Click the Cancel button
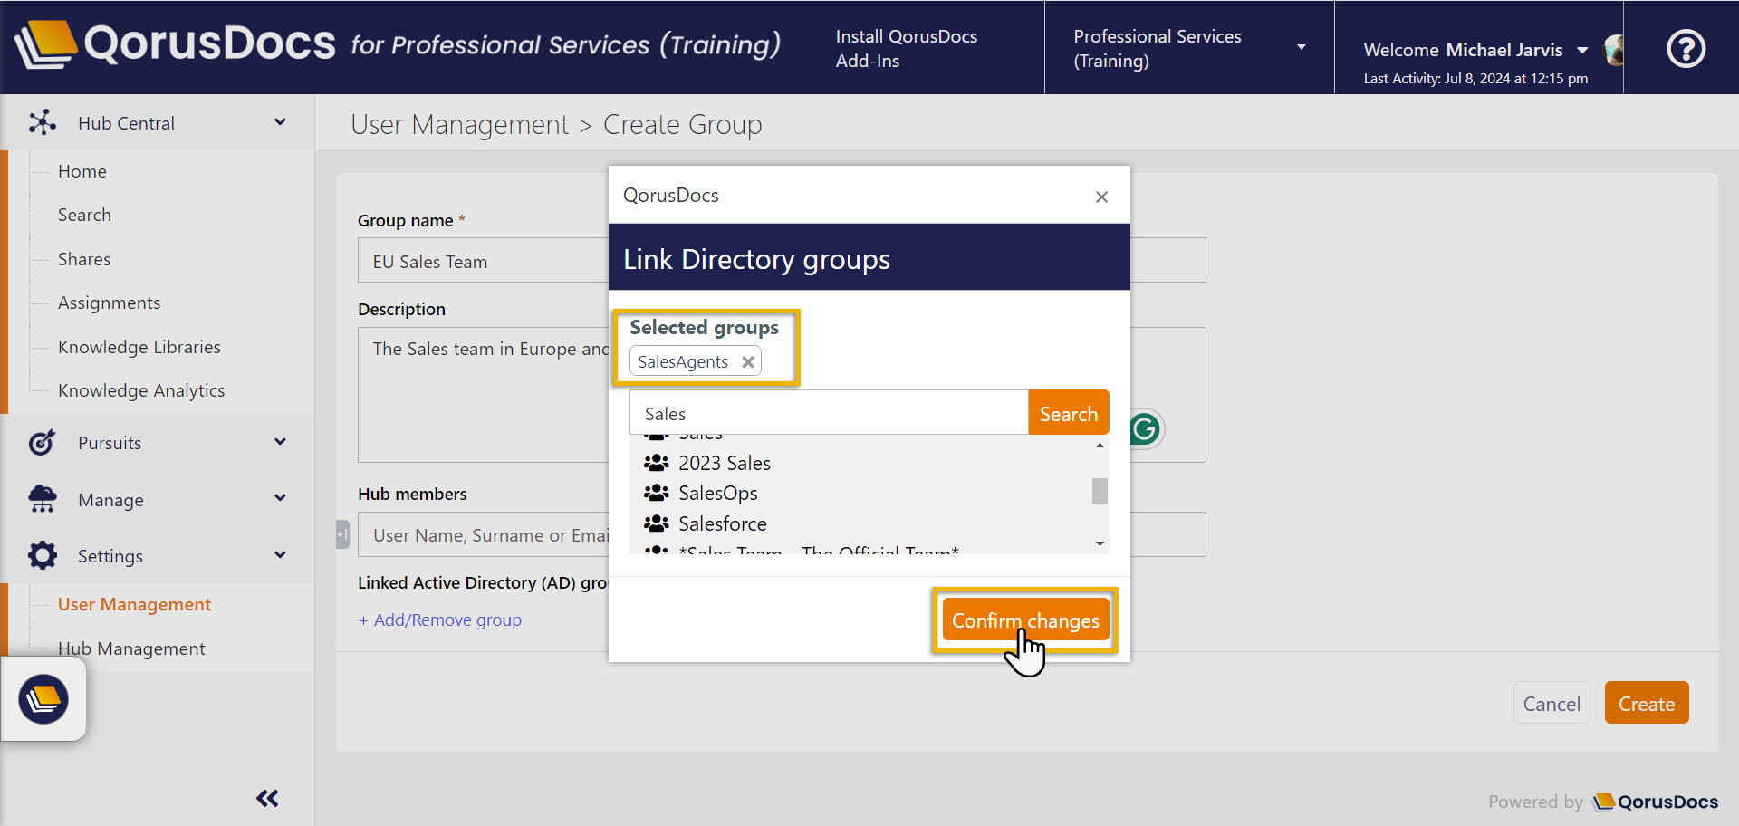The width and height of the screenshot is (1739, 826). coord(1552,703)
